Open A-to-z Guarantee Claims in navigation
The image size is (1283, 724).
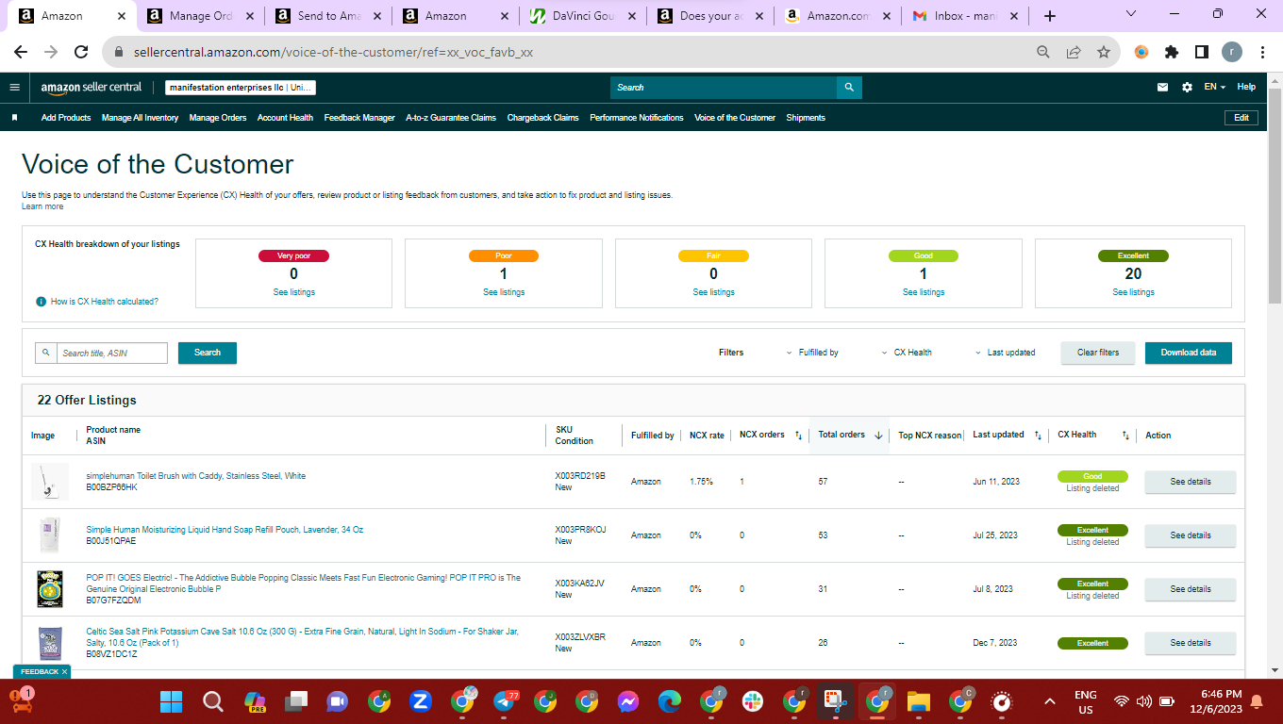pos(451,118)
